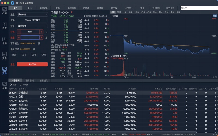
Task: Open the 新三板 tab
Action: [x=114, y=8]
